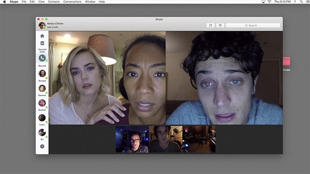The width and height of the screenshot is (310, 174).
Task: Open the View menu
Action: tap(41, 2)
